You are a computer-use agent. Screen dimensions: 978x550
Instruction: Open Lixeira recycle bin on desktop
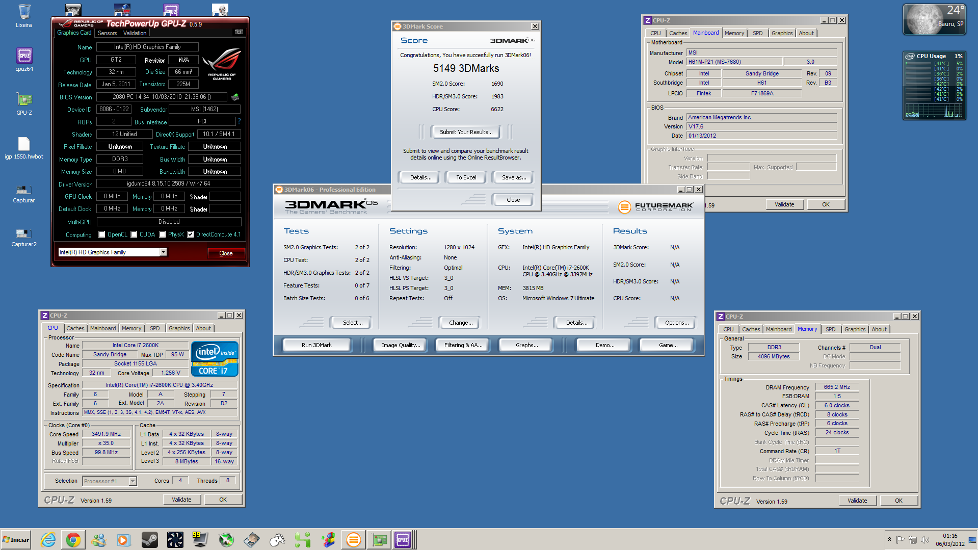[x=24, y=16]
